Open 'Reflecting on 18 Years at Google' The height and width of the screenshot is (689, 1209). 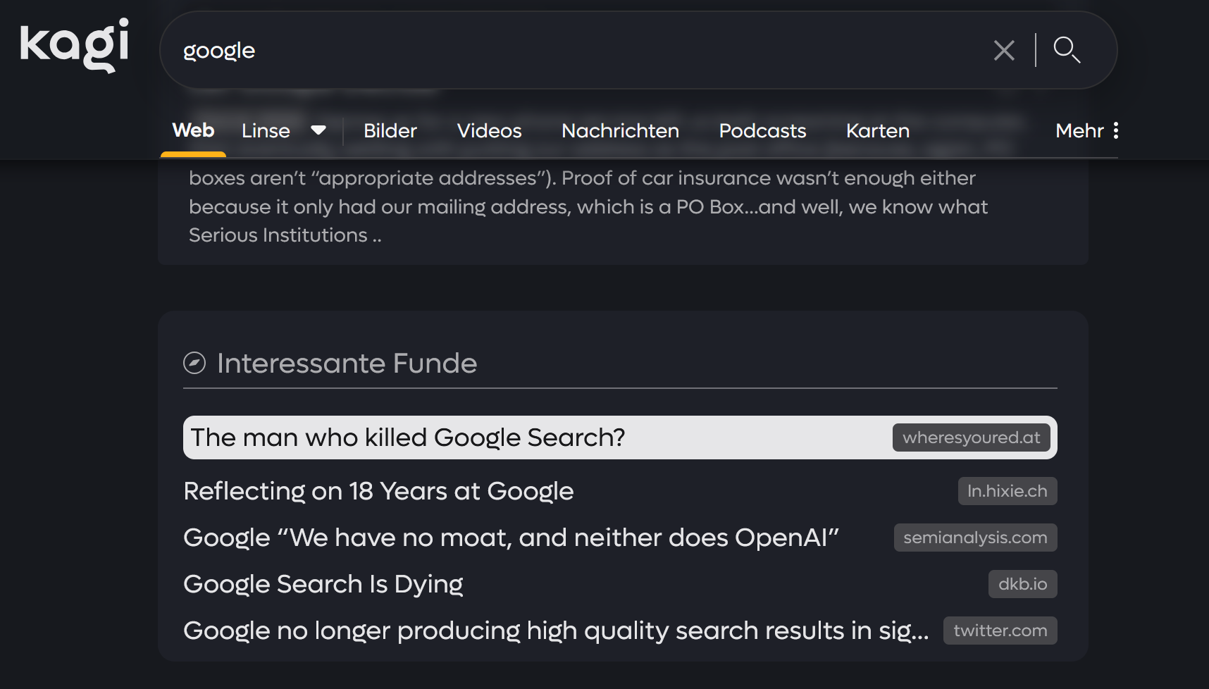click(378, 491)
